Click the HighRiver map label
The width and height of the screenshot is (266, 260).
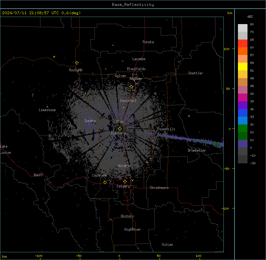(133, 229)
